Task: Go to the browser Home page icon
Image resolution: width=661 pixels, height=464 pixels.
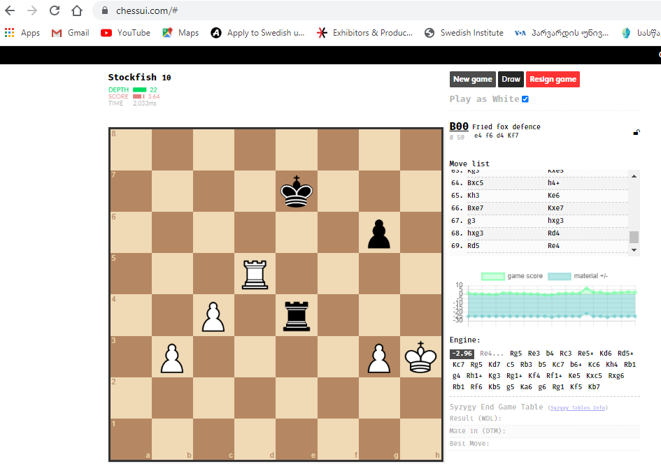Action: [77, 10]
